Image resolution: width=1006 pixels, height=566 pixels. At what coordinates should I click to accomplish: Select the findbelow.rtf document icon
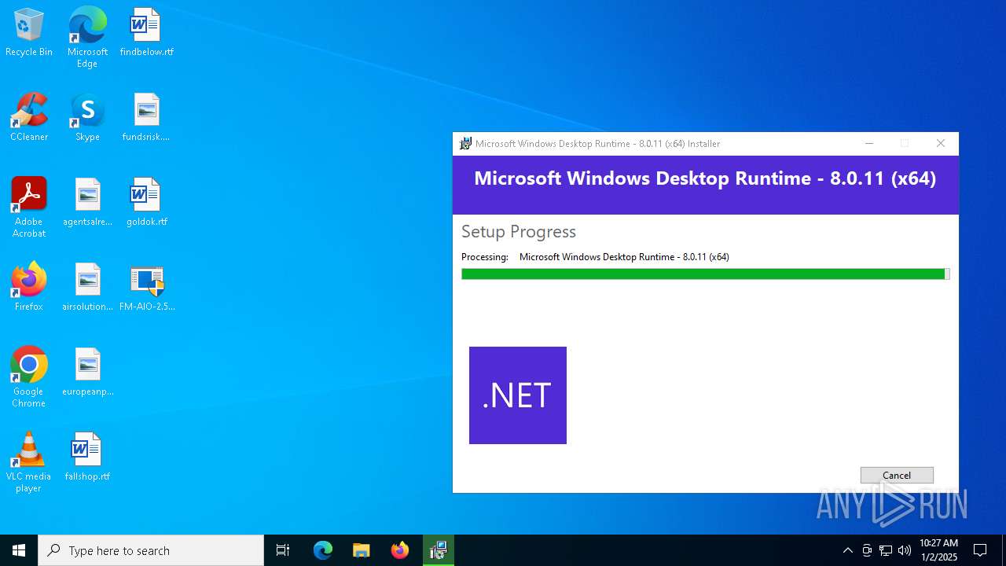146,33
